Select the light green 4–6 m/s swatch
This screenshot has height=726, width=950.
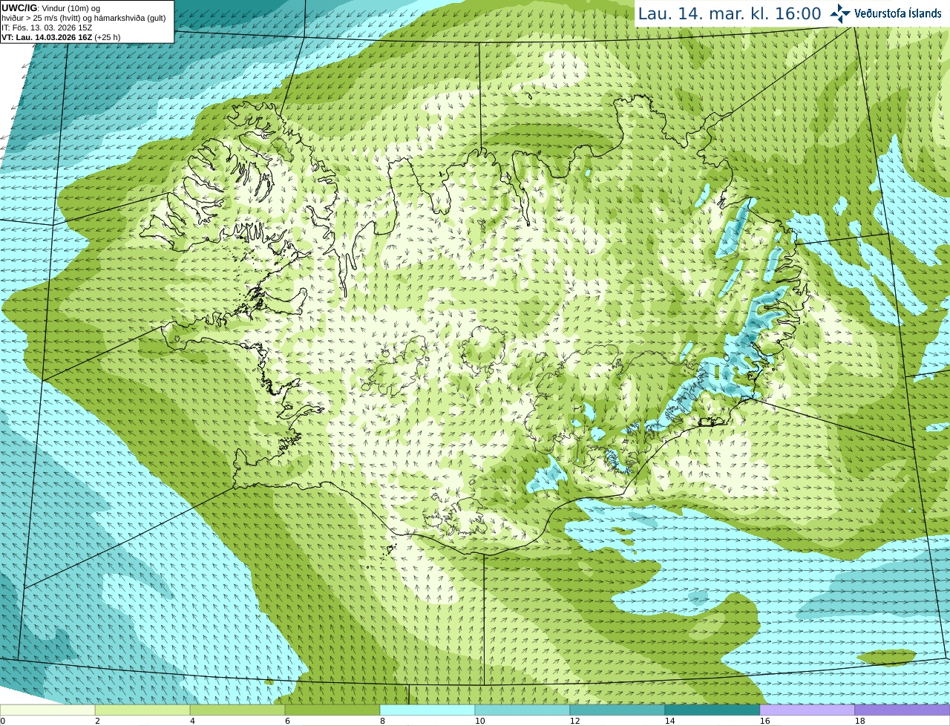tap(237, 710)
